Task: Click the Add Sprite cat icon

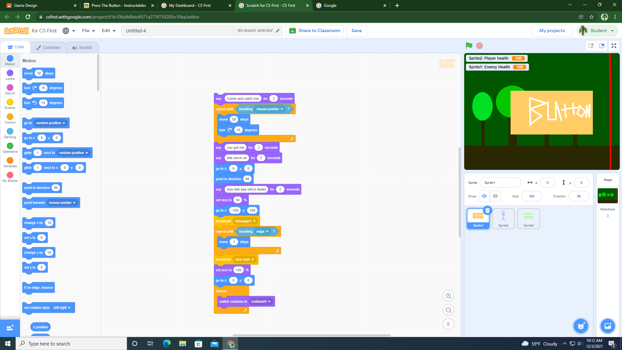Action: [x=581, y=326]
